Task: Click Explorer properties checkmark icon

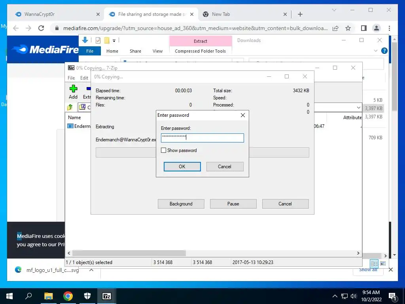Action: pos(98,40)
